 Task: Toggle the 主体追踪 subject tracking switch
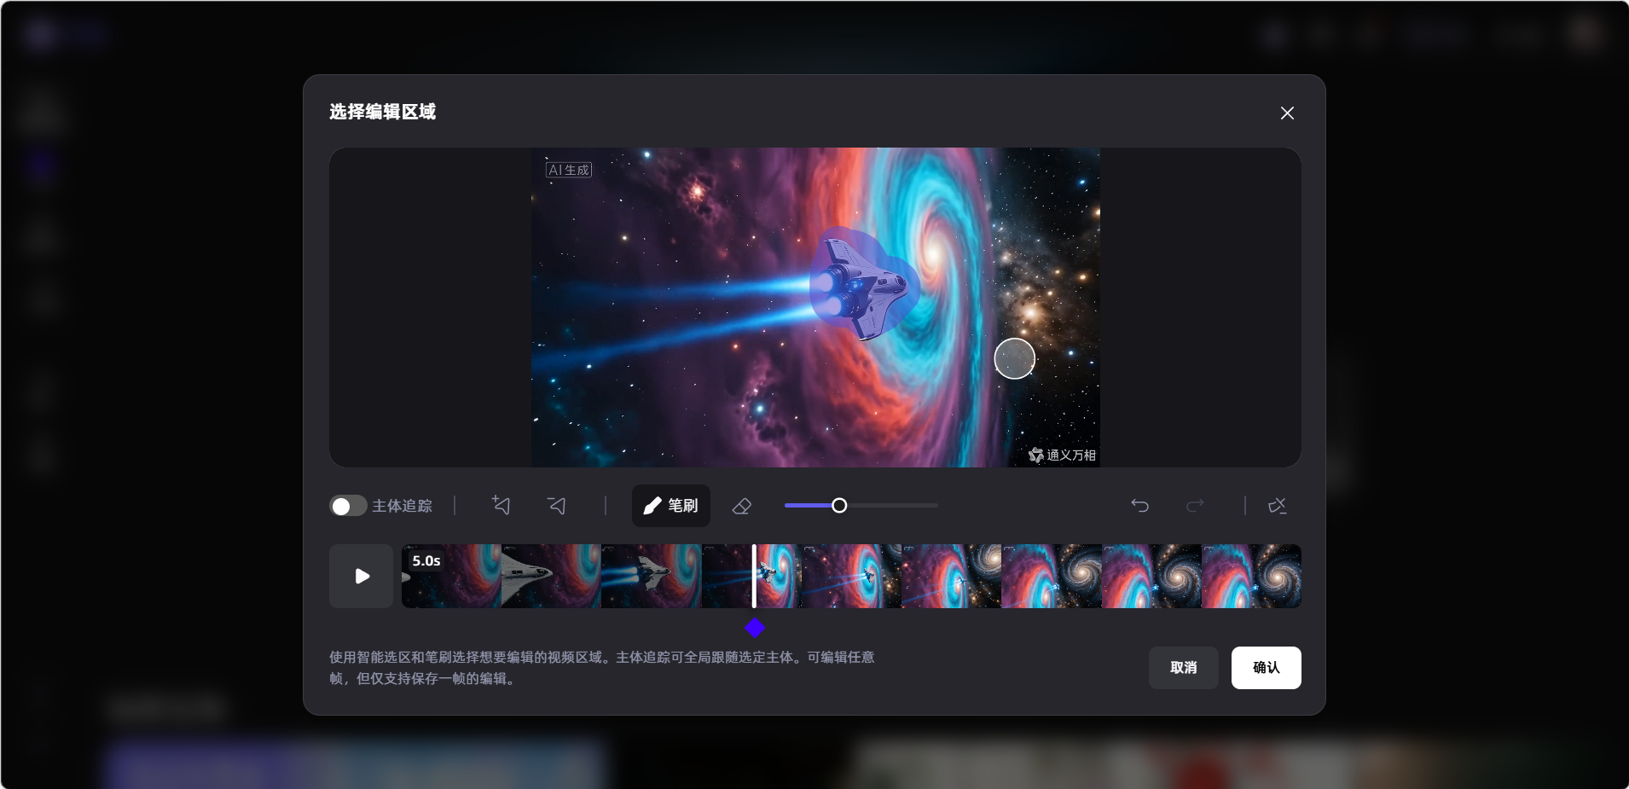[348, 506]
